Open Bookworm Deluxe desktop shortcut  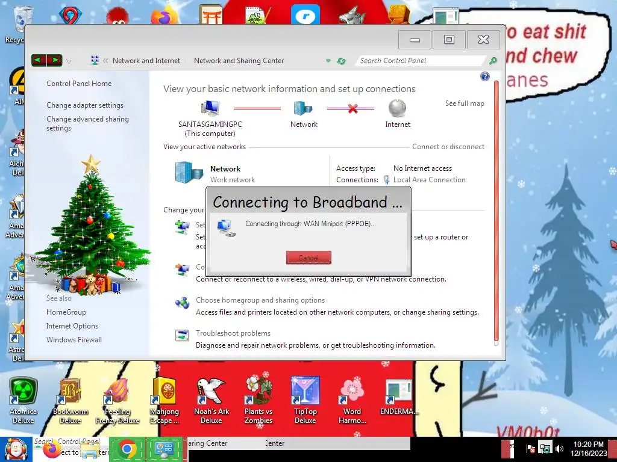[x=70, y=400]
